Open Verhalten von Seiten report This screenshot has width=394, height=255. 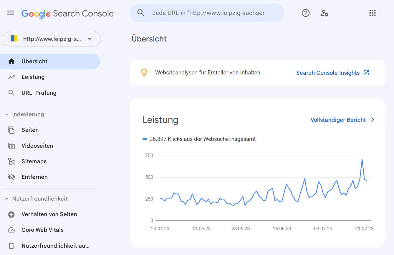point(50,214)
